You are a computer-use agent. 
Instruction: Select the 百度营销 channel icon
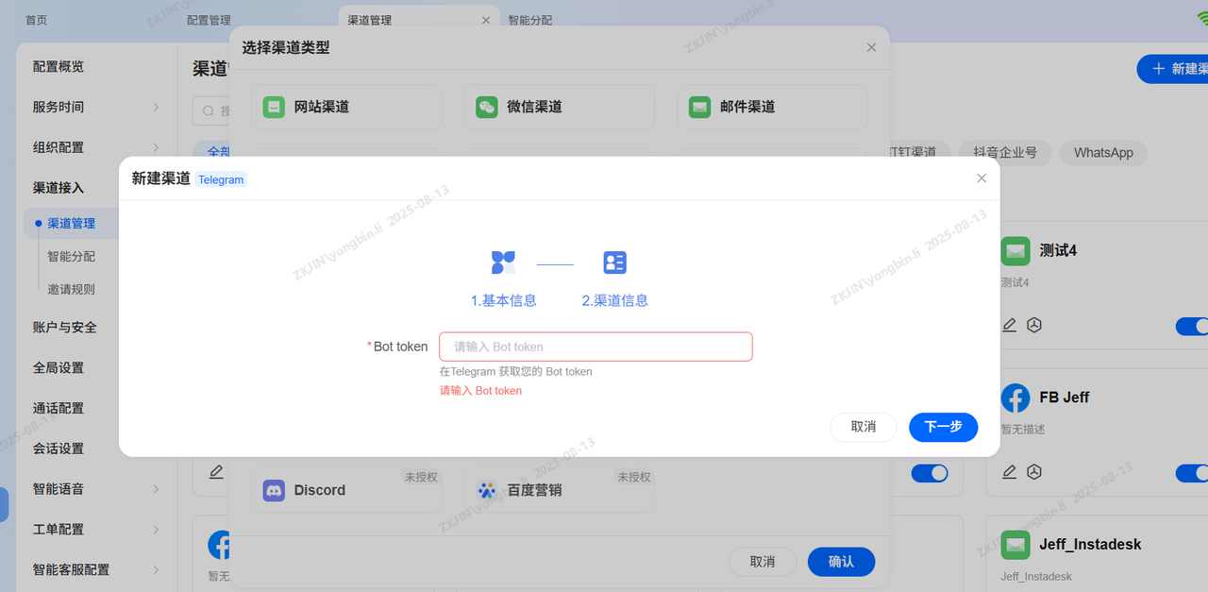tap(486, 490)
